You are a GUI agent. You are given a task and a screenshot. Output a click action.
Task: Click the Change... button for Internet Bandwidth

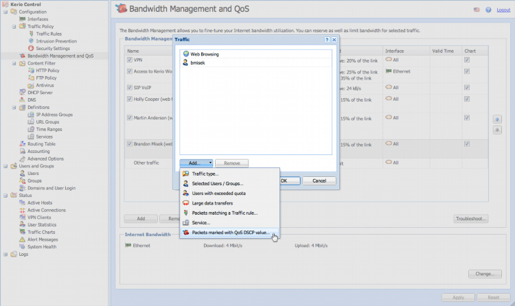[x=485, y=274]
